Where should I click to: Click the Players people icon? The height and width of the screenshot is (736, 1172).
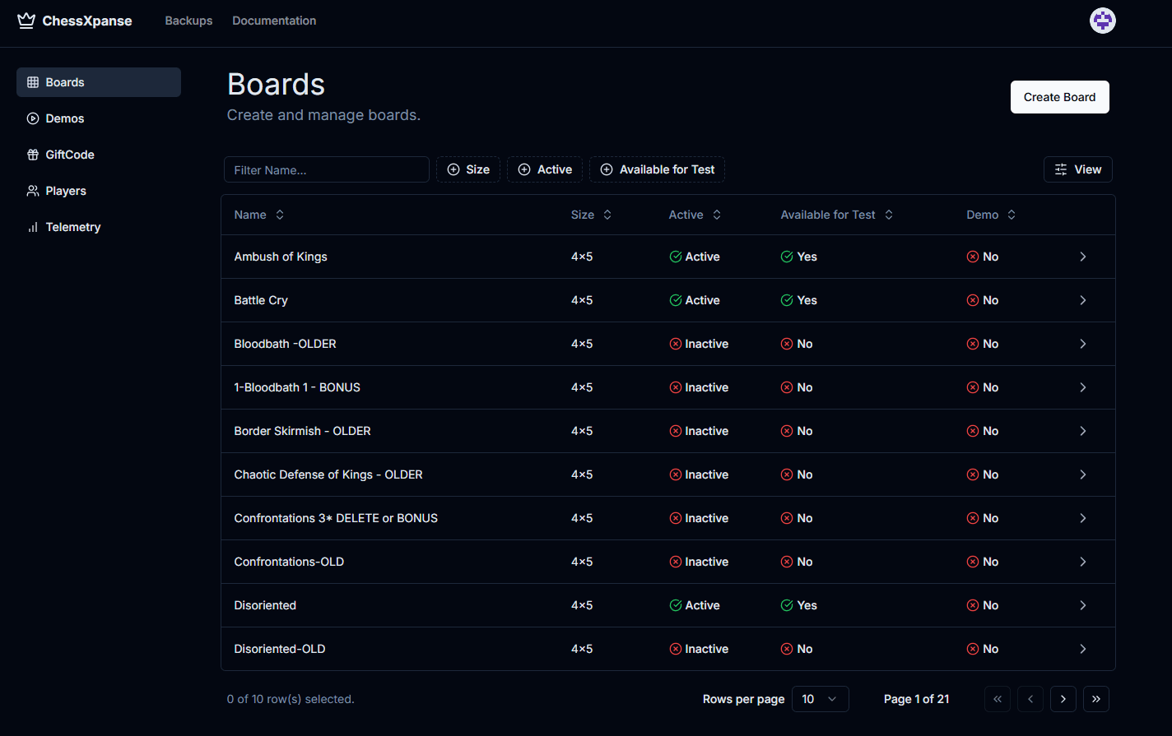pyautogui.click(x=33, y=190)
